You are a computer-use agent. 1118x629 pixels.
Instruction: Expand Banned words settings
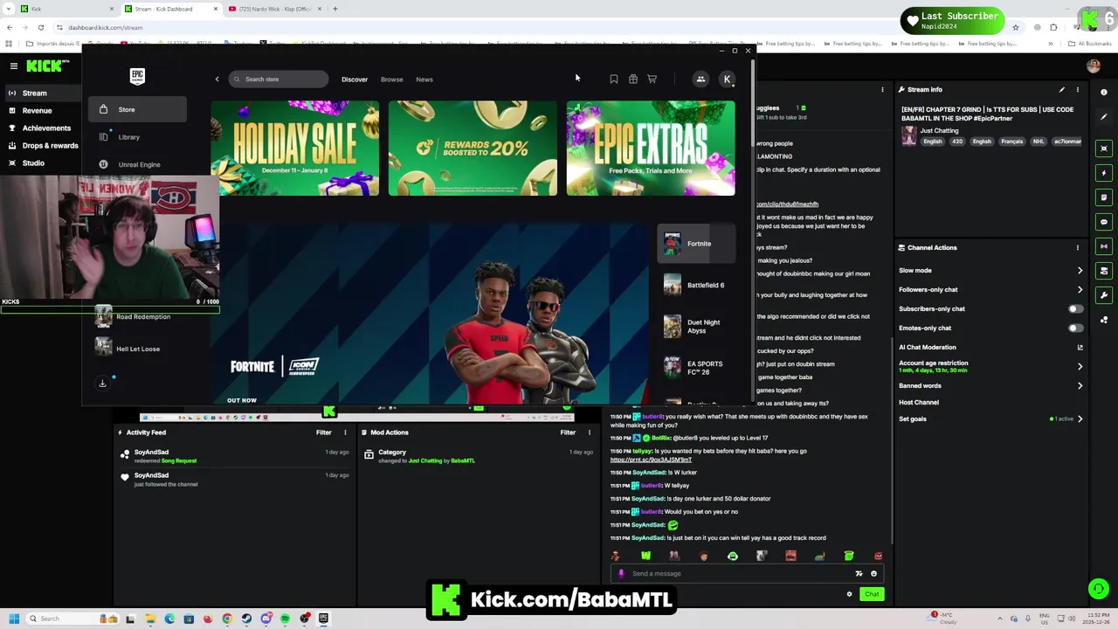(1080, 385)
